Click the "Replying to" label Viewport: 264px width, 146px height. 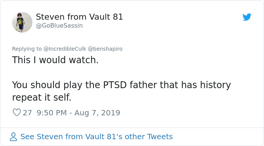27,49
